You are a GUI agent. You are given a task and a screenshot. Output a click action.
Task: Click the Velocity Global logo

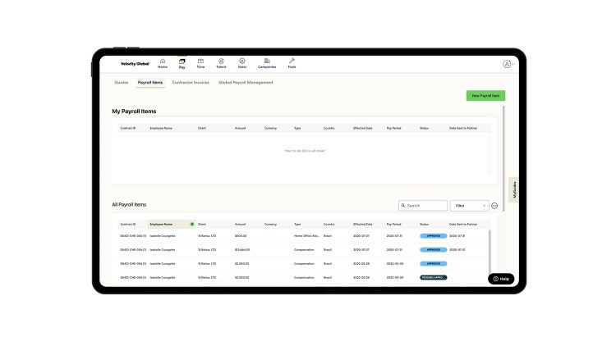[x=135, y=64]
